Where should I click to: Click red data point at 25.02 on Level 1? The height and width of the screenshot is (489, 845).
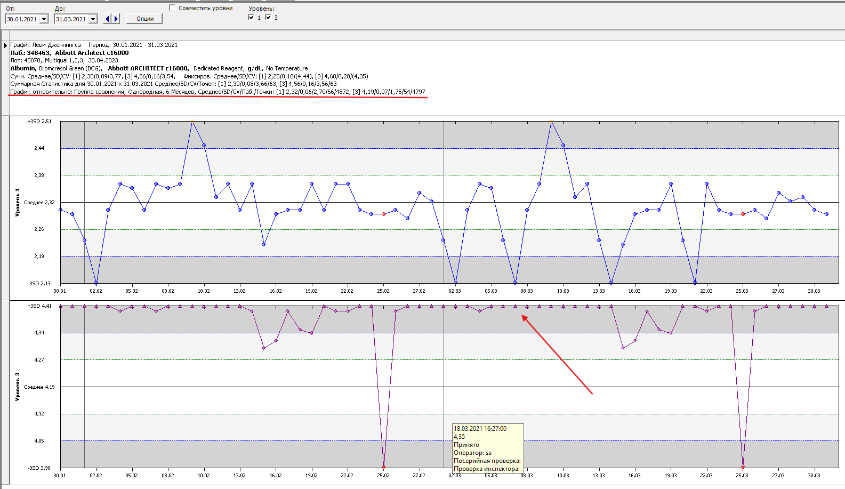pyautogui.click(x=383, y=214)
